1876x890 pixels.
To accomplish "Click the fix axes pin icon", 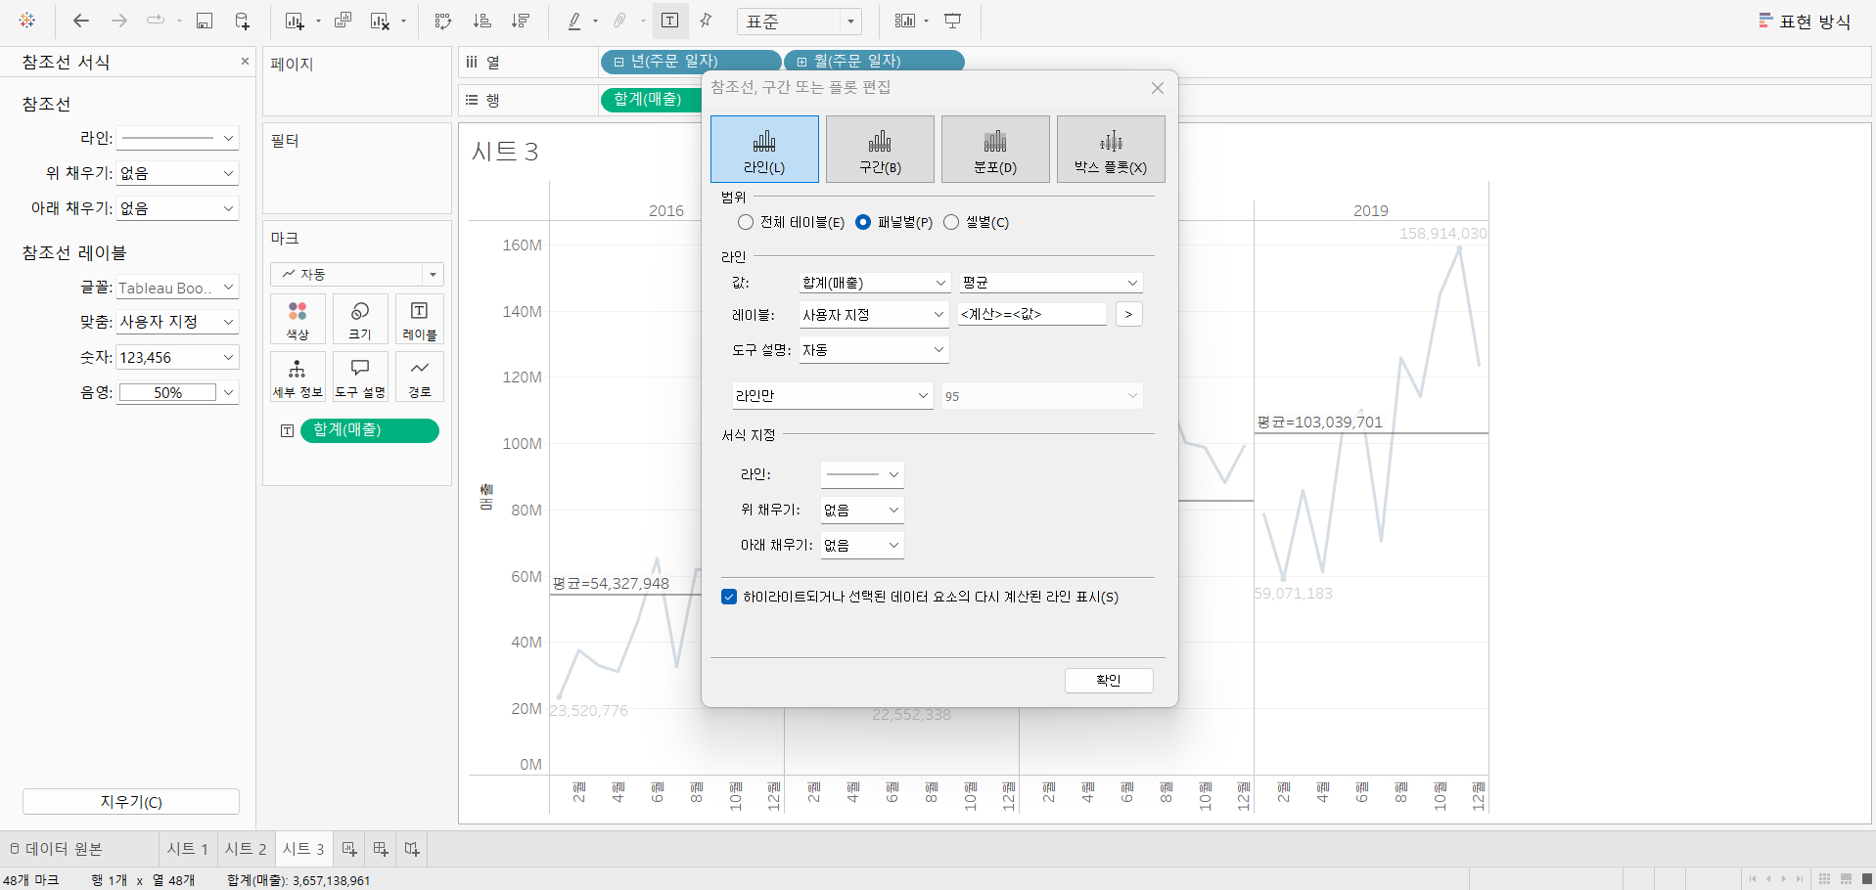I will point(706,21).
